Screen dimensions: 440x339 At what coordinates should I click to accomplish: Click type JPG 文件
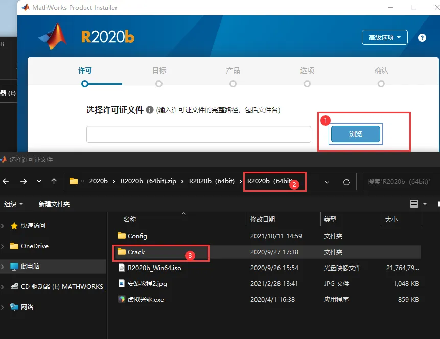336,284
